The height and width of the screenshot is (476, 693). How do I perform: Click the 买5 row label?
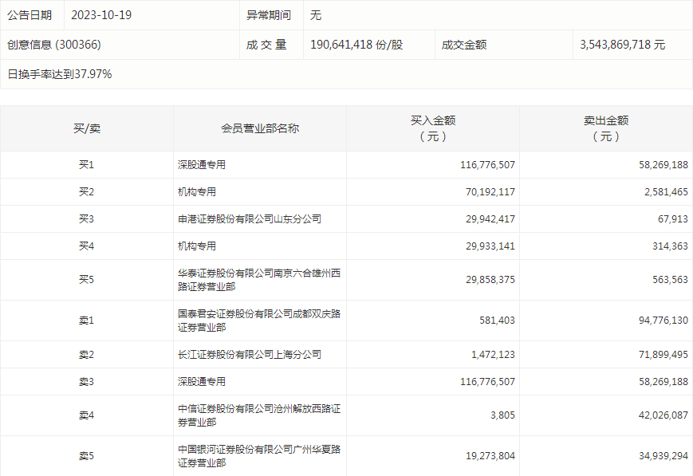[87, 280]
